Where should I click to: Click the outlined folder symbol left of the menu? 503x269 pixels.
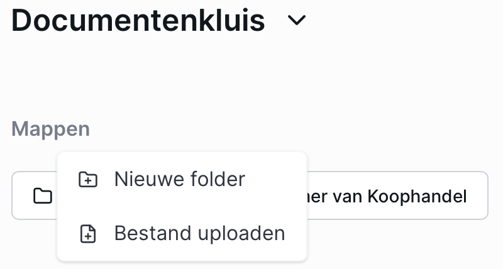pyautogui.click(x=43, y=195)
